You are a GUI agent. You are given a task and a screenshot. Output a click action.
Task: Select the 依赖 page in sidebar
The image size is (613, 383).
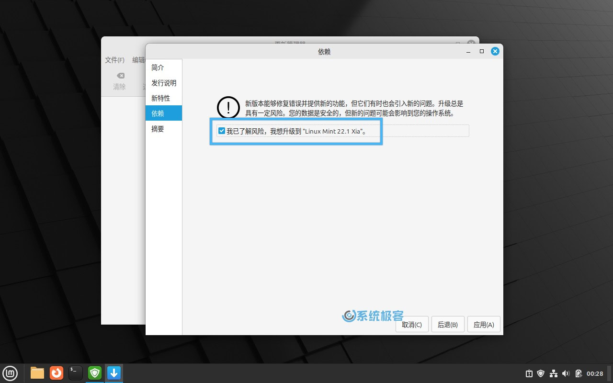164,113
